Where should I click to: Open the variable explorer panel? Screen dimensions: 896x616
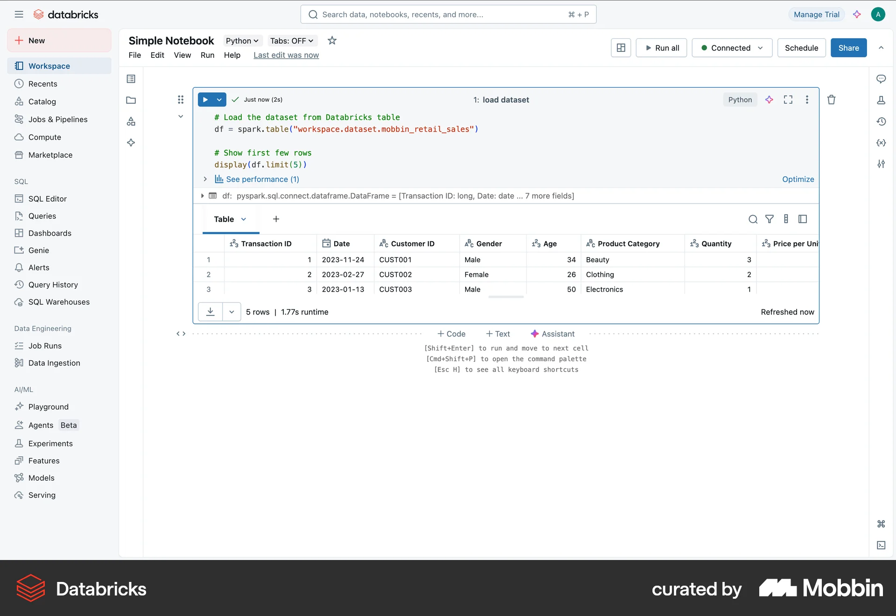click(x=881, y=143)
